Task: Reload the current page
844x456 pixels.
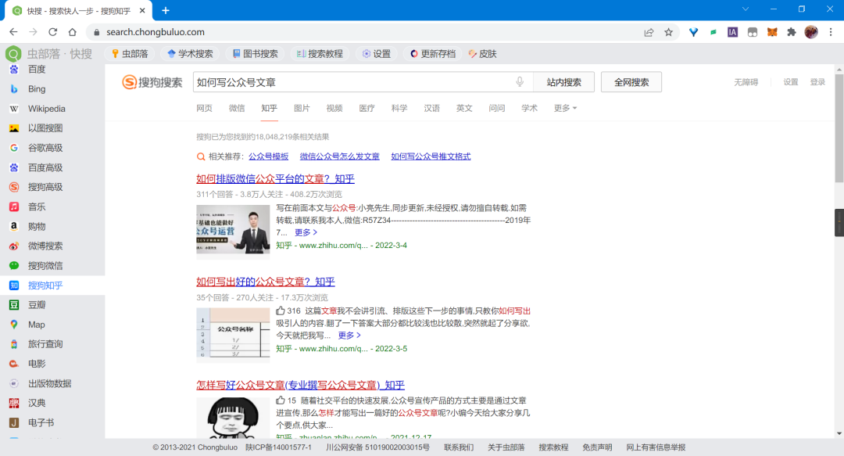Action: coord(53,32)
